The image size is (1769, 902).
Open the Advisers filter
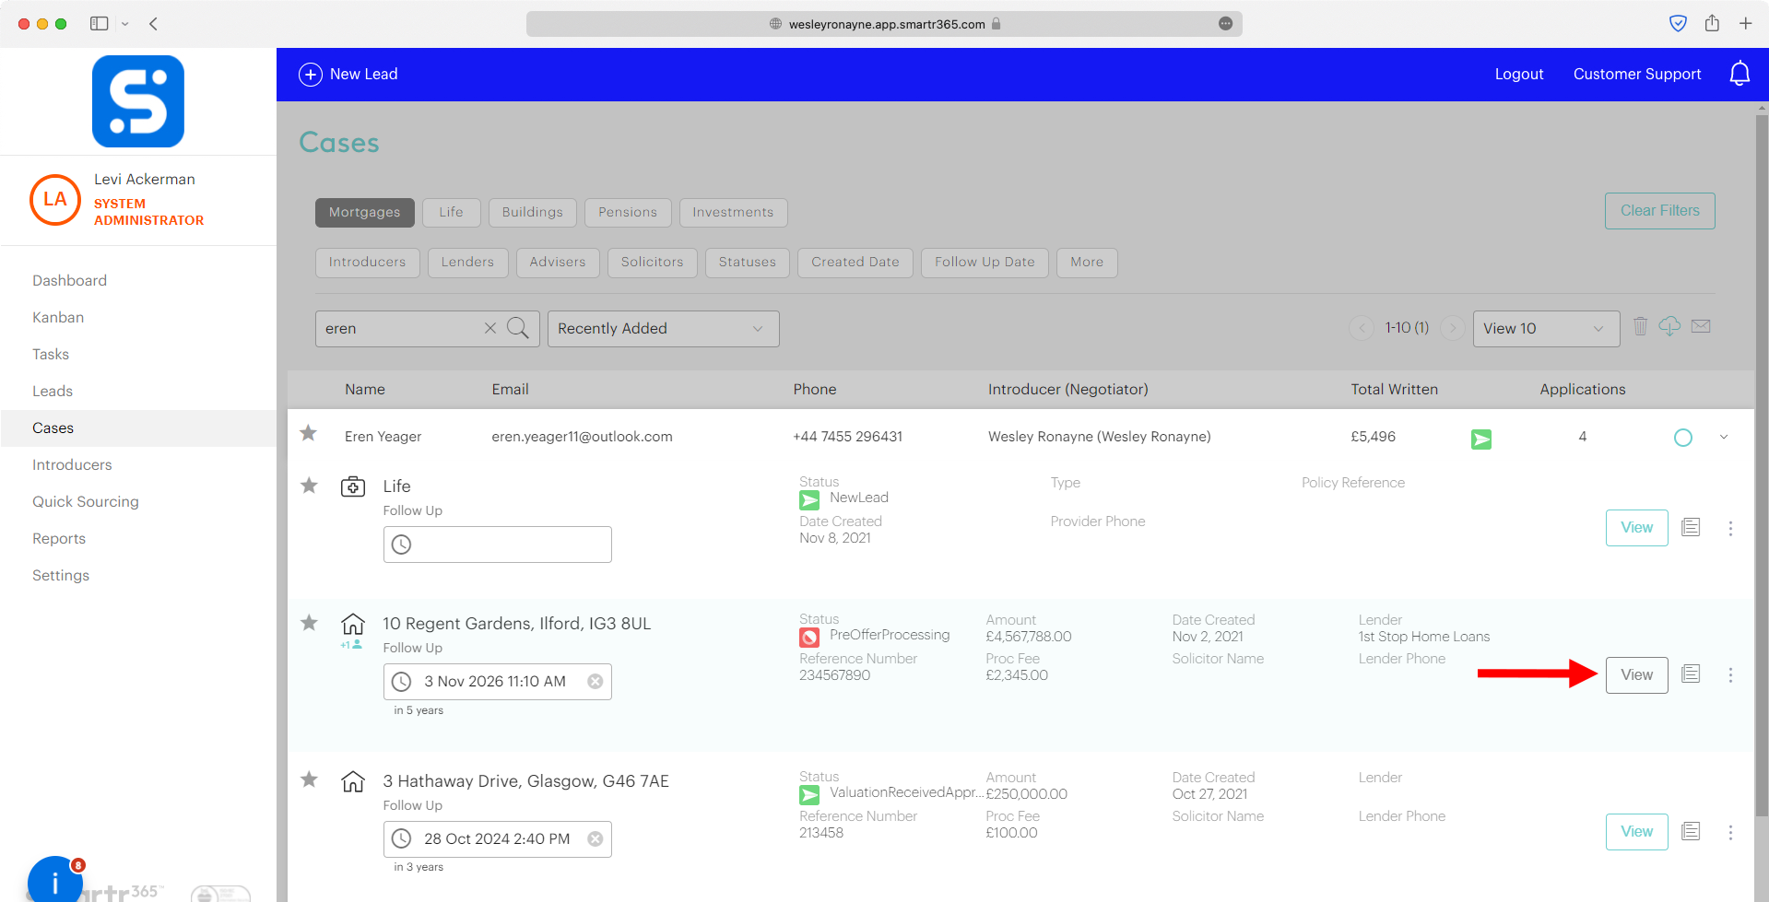click(558, 263)
